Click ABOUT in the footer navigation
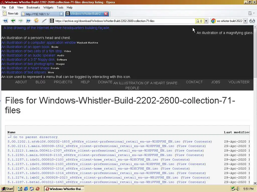Screen dimensions: 257x192 pyautogui.click(x=21, y=82)
